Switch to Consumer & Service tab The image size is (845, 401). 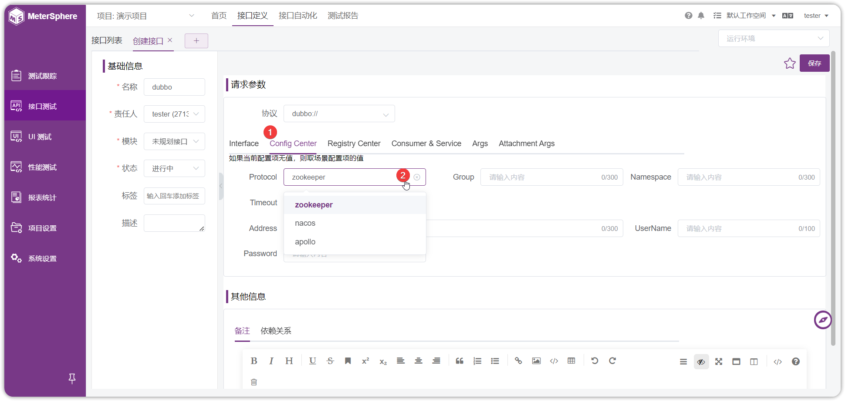click(426, 144)
